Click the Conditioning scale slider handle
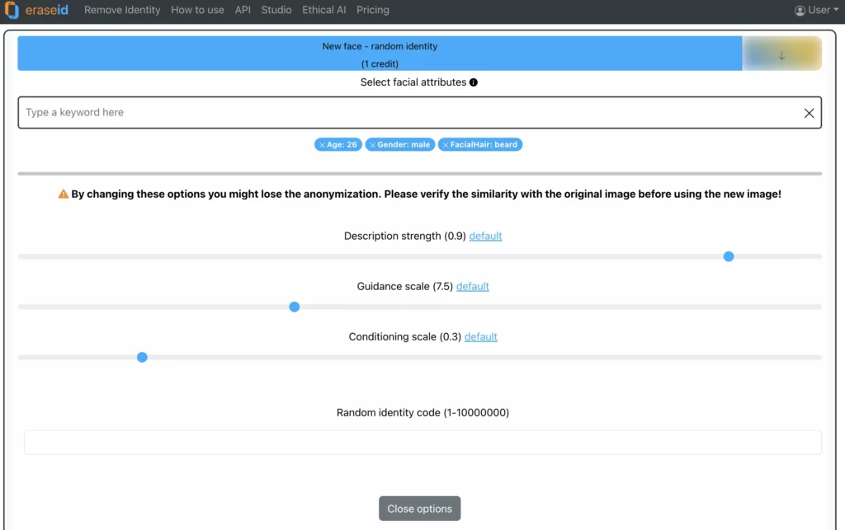 click(x=142, y=357)
